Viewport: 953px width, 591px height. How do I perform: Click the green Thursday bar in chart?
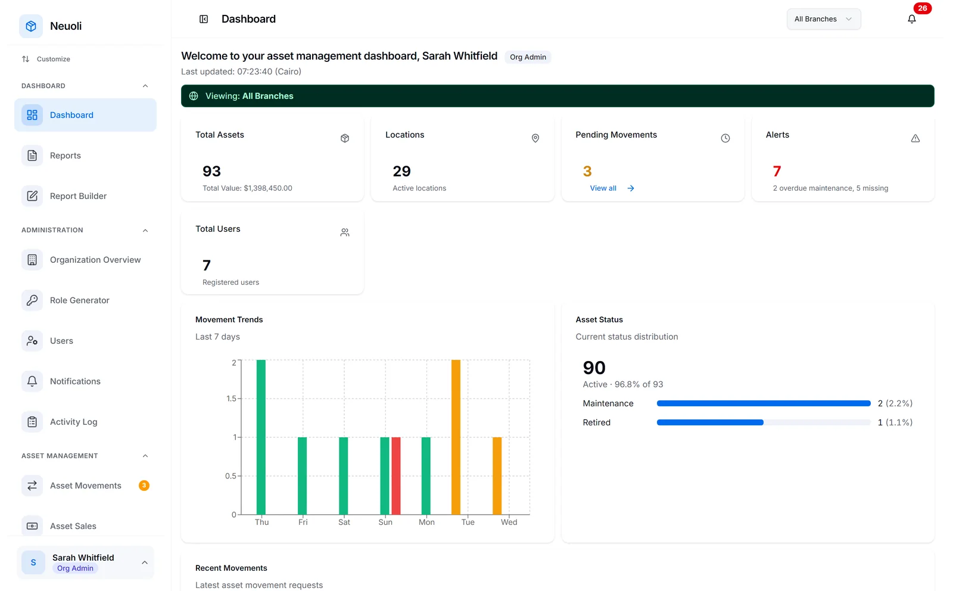[x=261, y=437]
